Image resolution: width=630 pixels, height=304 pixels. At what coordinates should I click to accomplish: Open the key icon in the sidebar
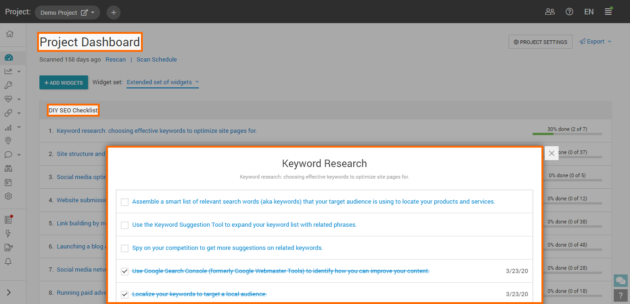coord(8,85)
